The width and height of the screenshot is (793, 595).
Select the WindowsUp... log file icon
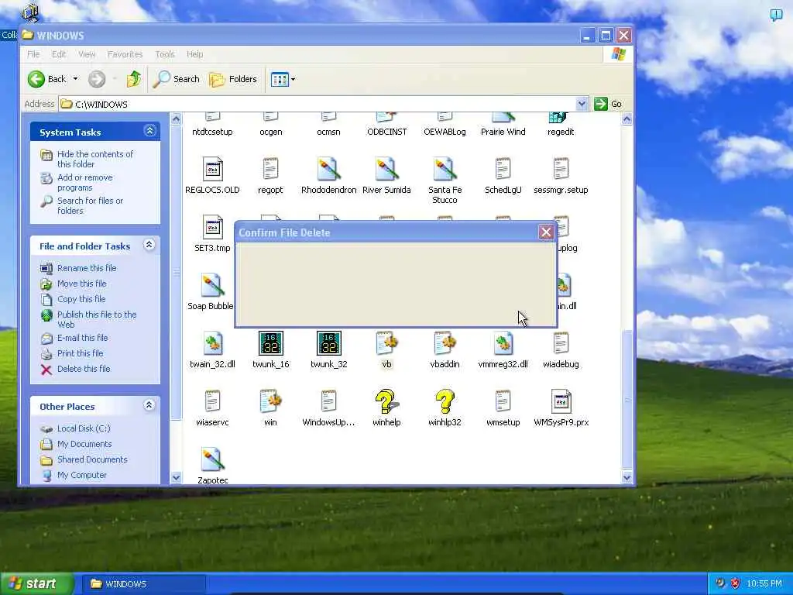coord(328,402)
